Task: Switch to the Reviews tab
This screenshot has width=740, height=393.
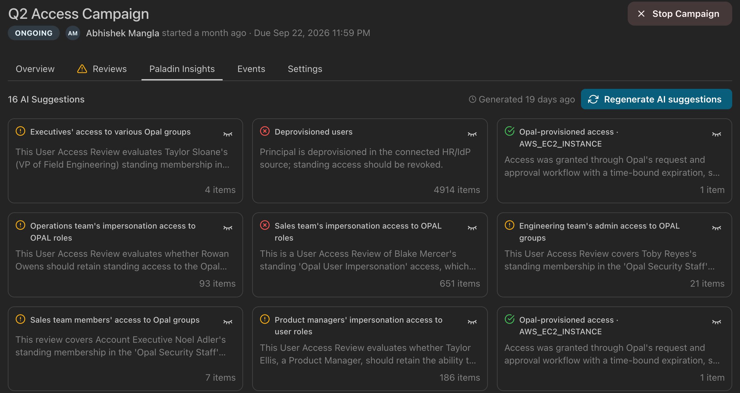Action: tap(102, 69)
